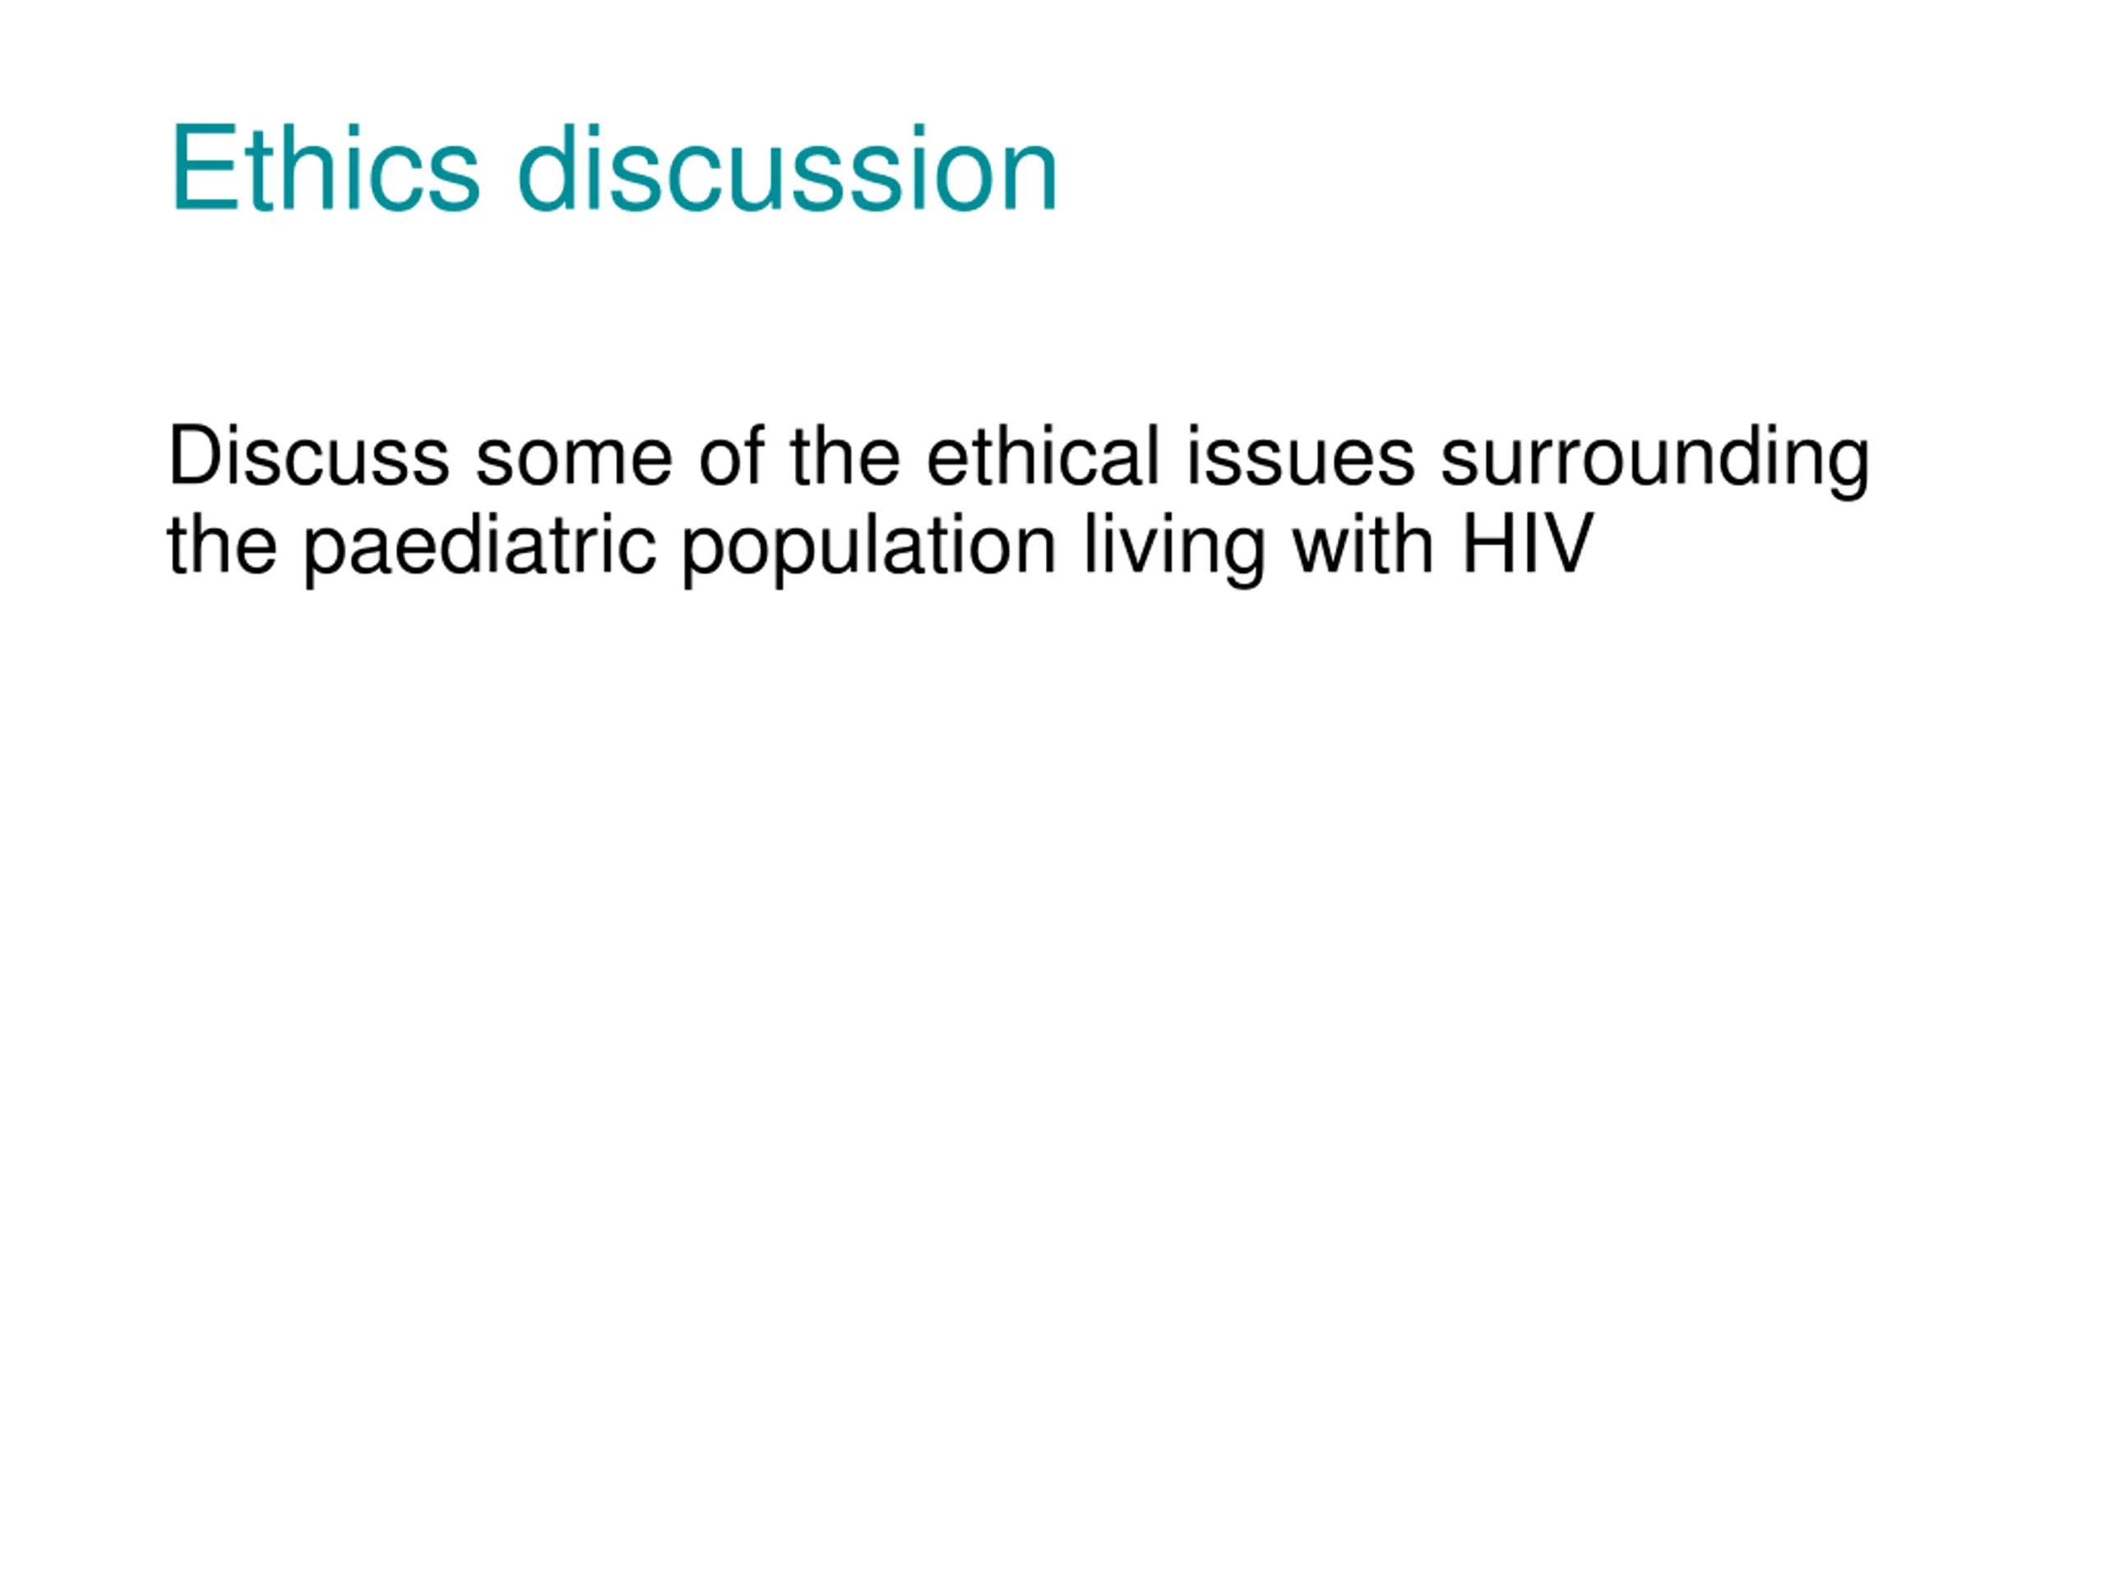Click the word "the" before "ethical"
This screenshot has width=2105, height=1579.
(845, 456)
